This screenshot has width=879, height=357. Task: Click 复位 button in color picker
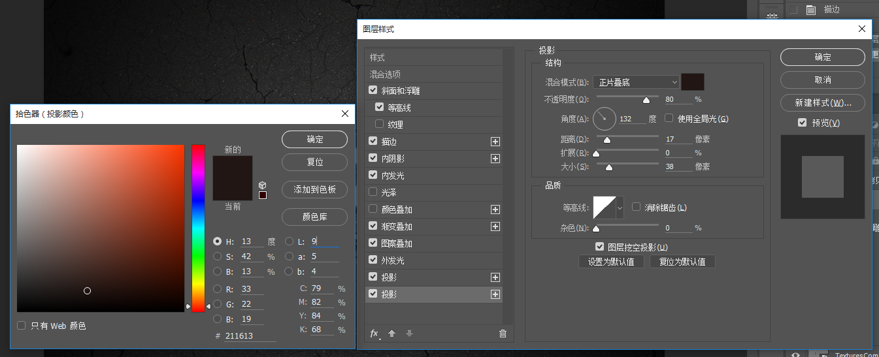(314, 161)
